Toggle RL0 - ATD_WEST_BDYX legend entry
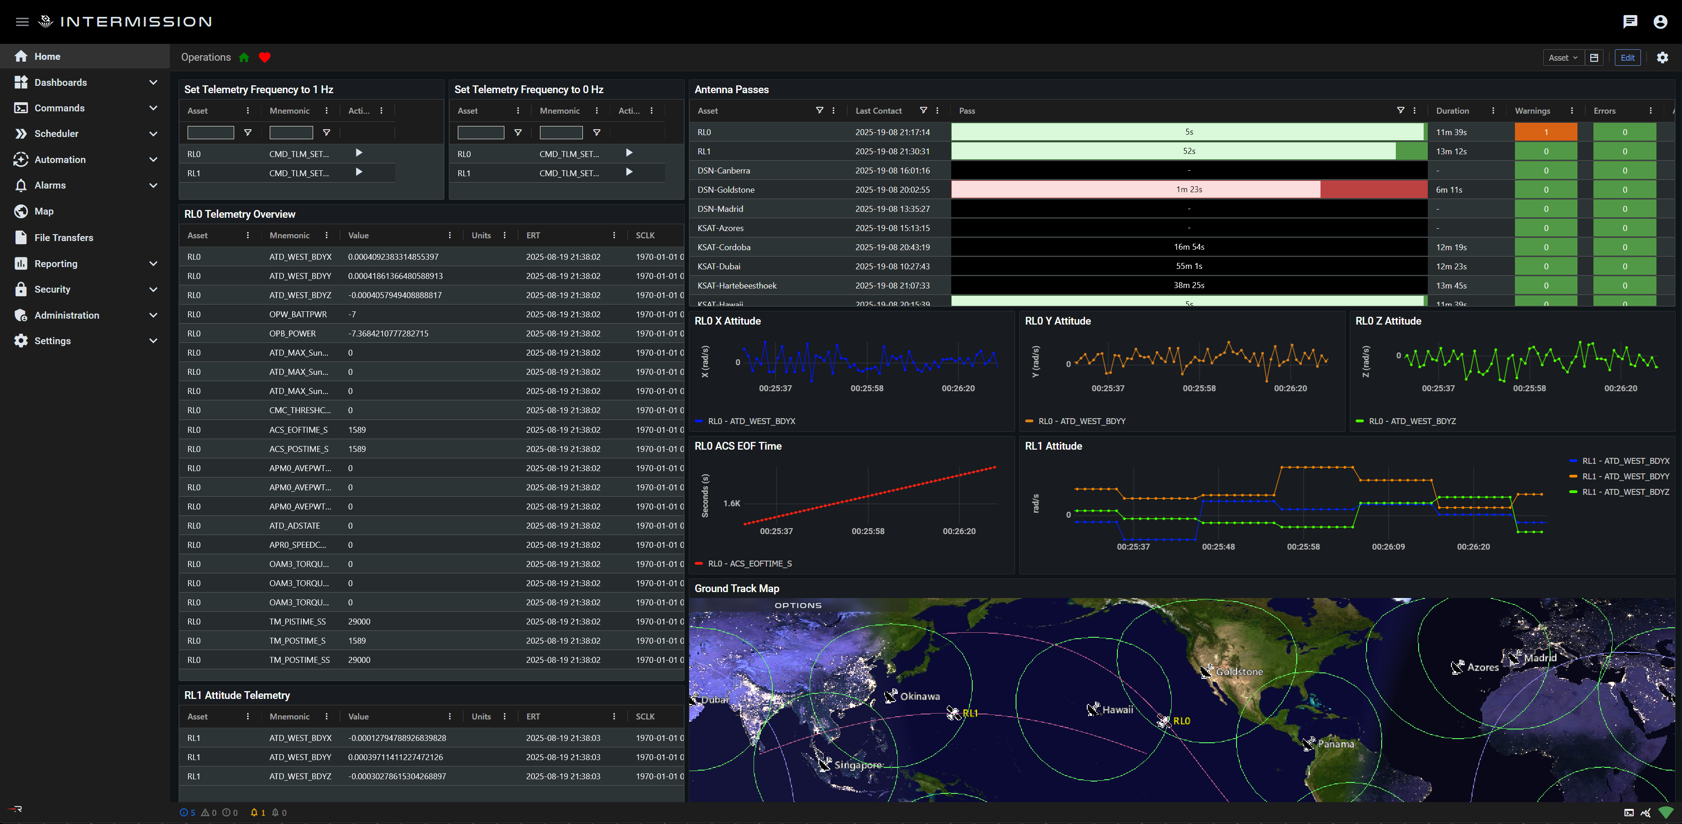 pos(745,421)
